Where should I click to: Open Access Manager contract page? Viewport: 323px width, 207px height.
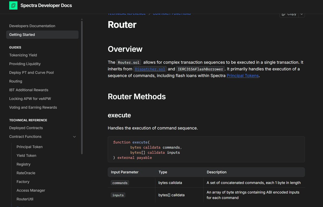[x=31, y=190]
